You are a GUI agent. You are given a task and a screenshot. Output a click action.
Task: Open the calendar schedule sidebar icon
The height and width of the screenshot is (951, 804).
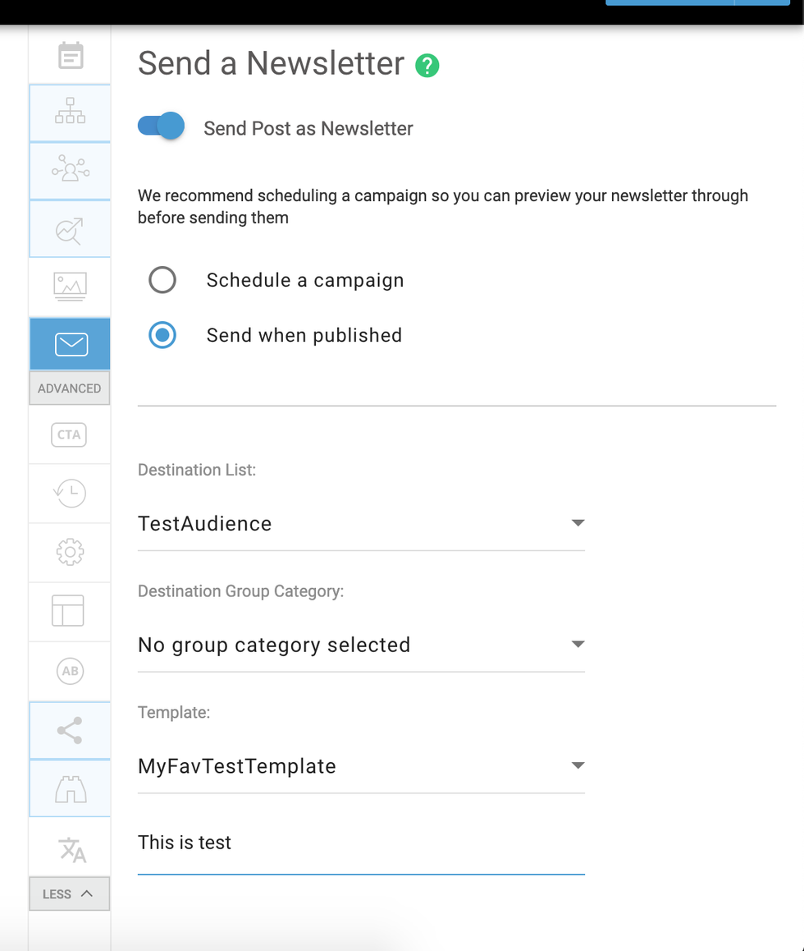[x=70, y=56]
